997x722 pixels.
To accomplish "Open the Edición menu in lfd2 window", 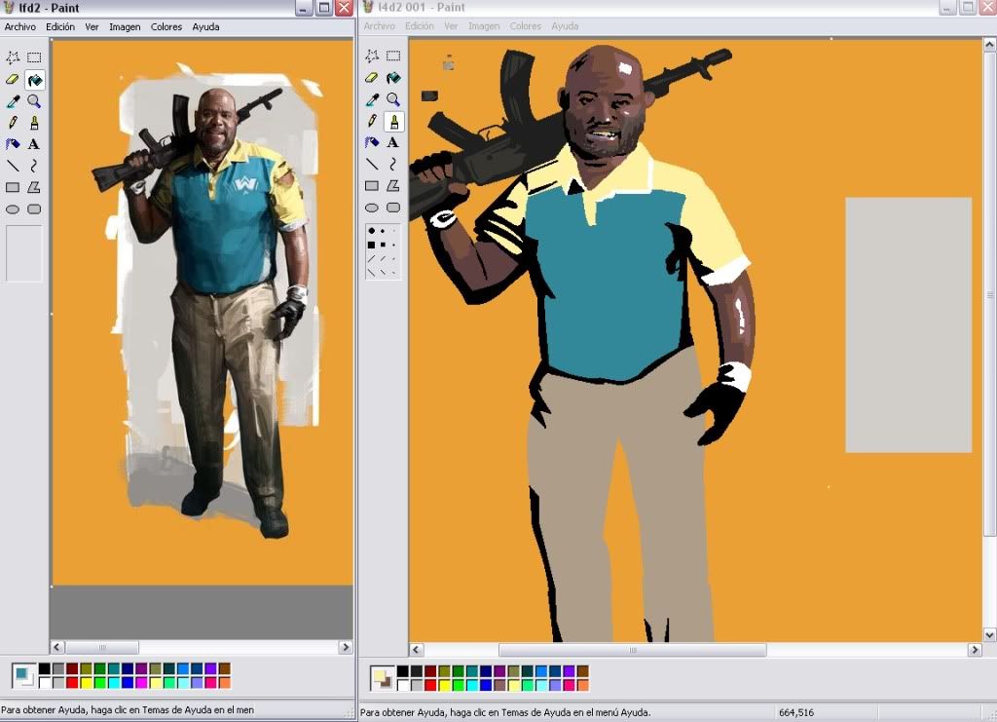I will pyautogui.click(x=60, y=26).
